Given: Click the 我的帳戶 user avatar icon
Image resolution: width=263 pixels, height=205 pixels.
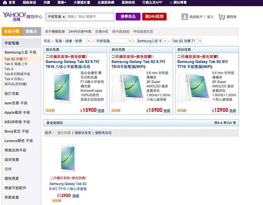Looking at the screenshot, I should [185, 17].
